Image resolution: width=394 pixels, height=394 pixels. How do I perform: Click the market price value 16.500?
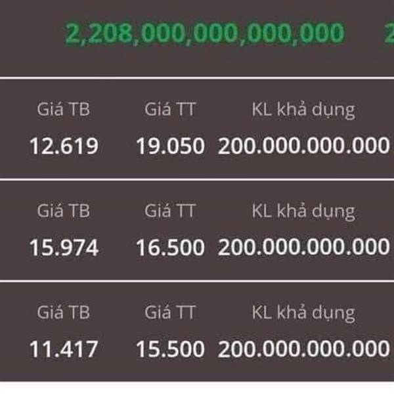170,248
